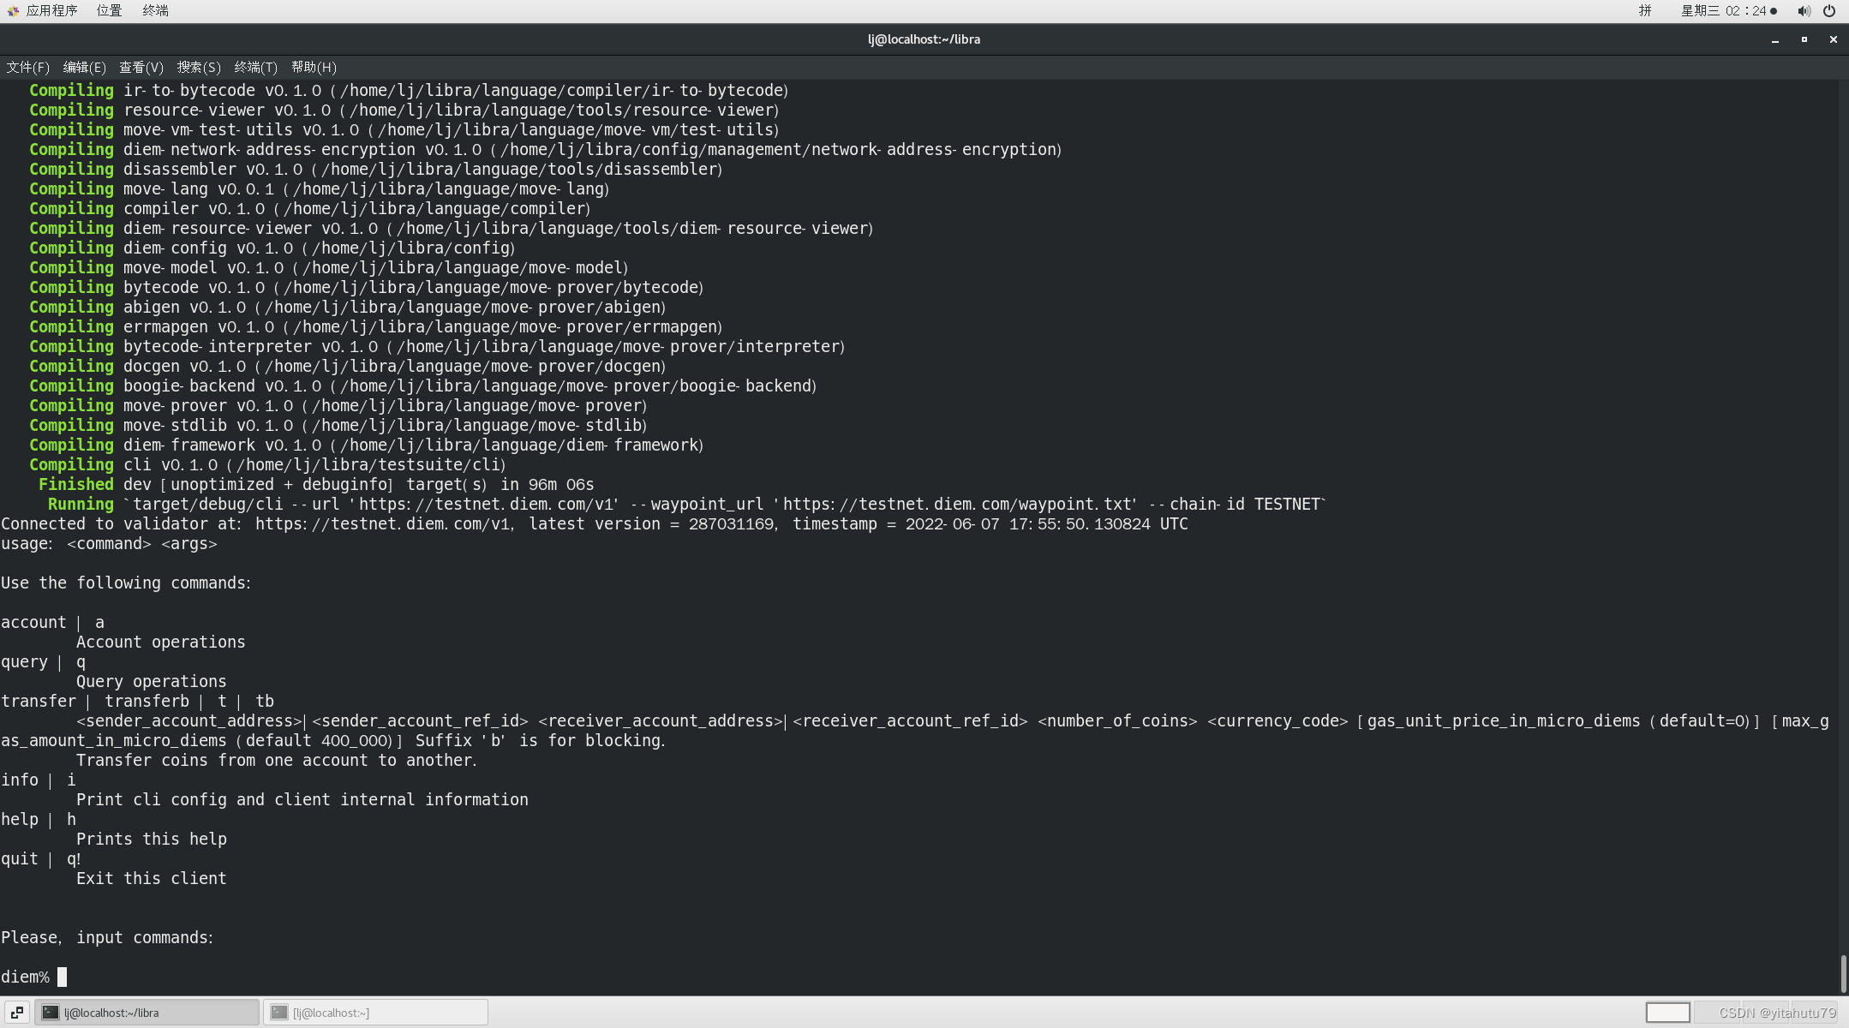
Task: Click the terminal icon in active taskbar entry
Action: click(x=51, y=1013)
